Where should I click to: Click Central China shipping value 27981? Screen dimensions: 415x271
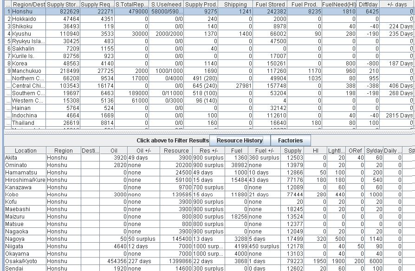[235, 85]
